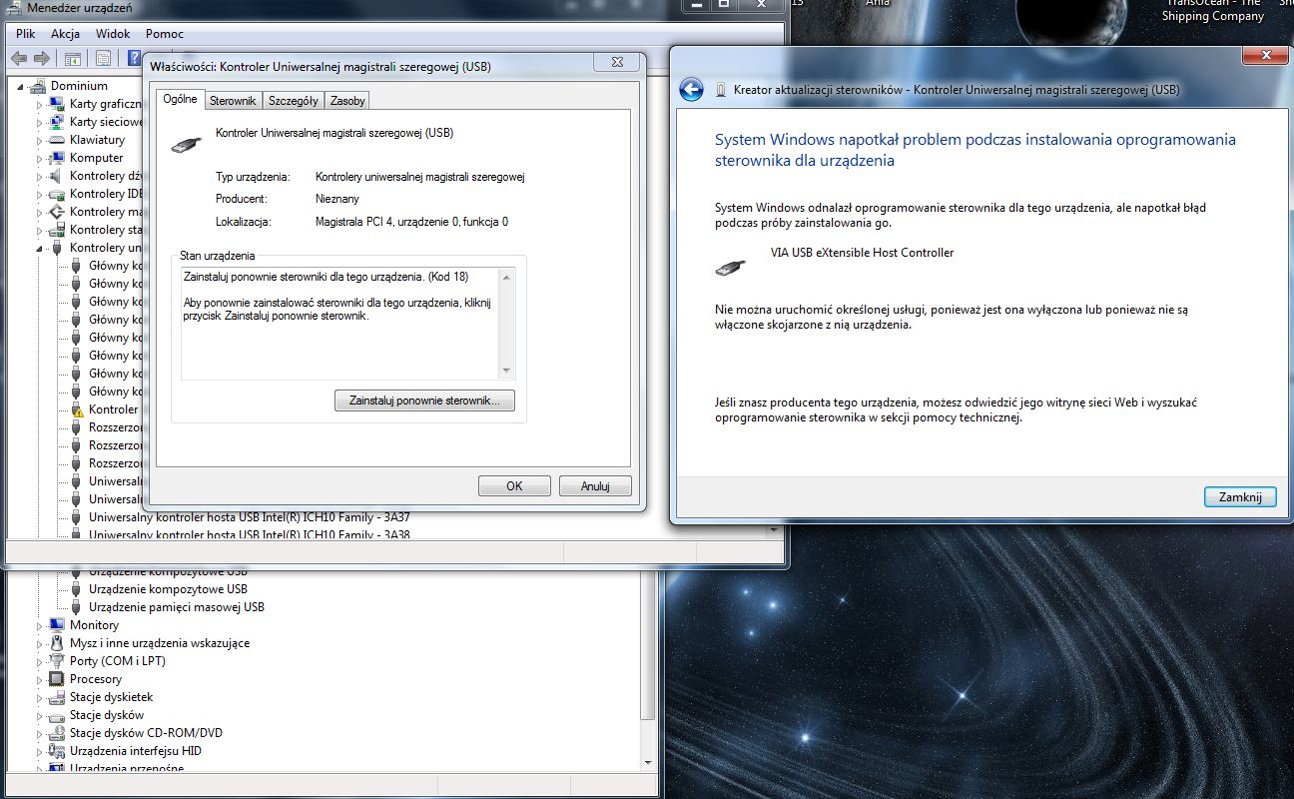Open the Properties toolbar icon
Viewport: 1294px width, 799px height.
pos(103,59)
